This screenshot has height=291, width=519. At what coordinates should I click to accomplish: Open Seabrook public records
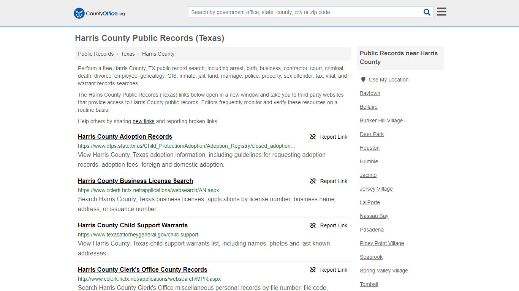[371, 257]
